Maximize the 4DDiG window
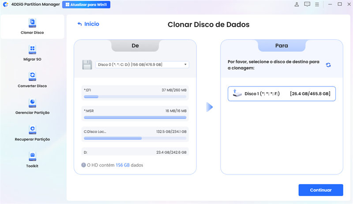353x204 pixels. pos(340,4)
